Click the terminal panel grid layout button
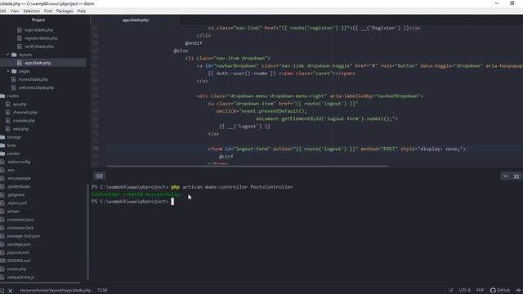The height and width of the screenshot is (294, 523). pos(516,176)
